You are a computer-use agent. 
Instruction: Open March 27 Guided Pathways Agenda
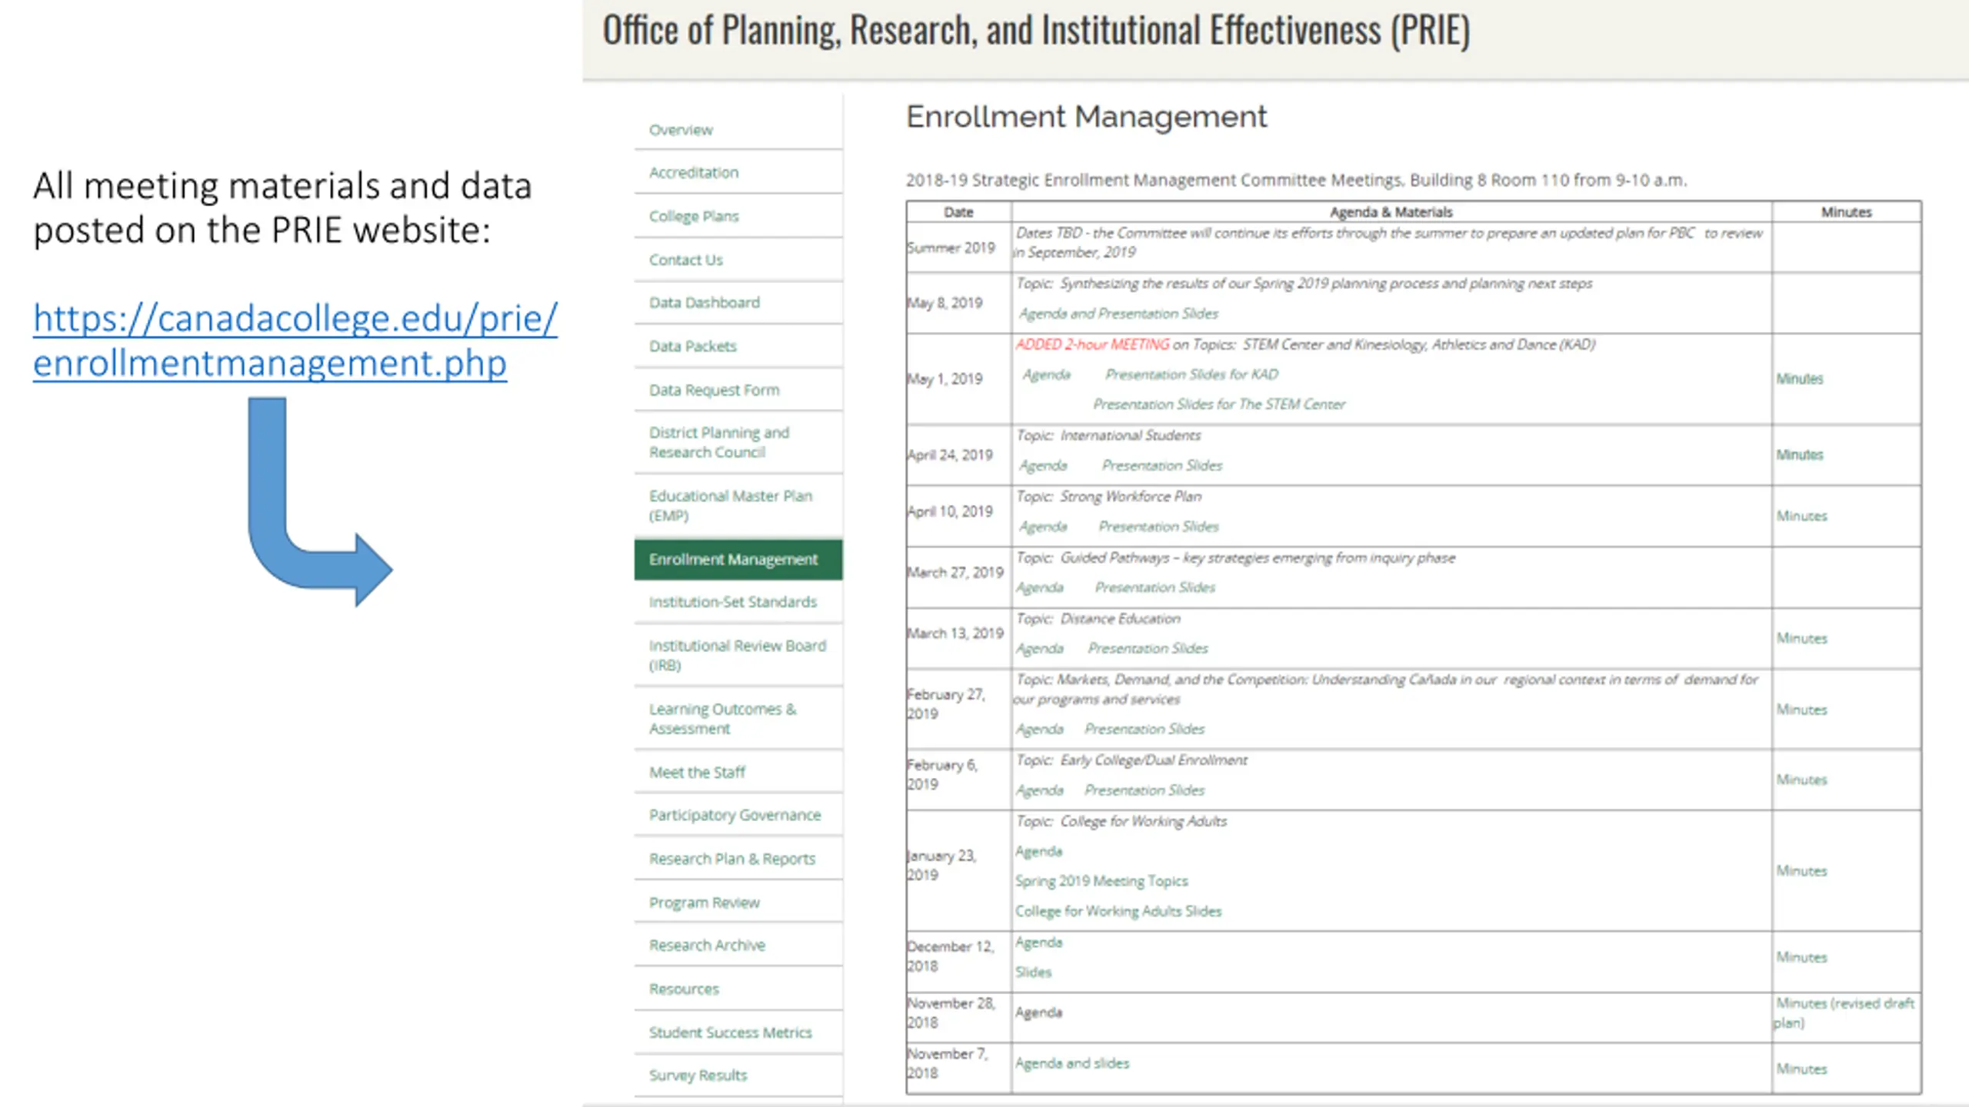click(1040, 587)
